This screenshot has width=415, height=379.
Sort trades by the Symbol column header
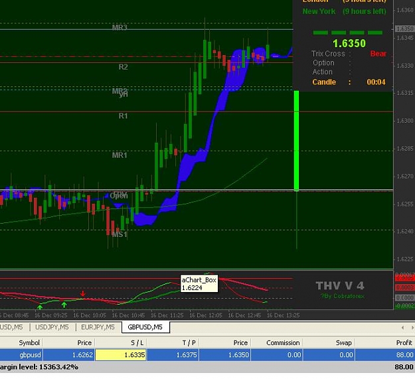[x=29, y=342]
